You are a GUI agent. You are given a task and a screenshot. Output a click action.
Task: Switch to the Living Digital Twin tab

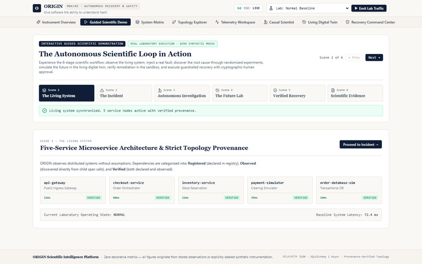point(320,22)
